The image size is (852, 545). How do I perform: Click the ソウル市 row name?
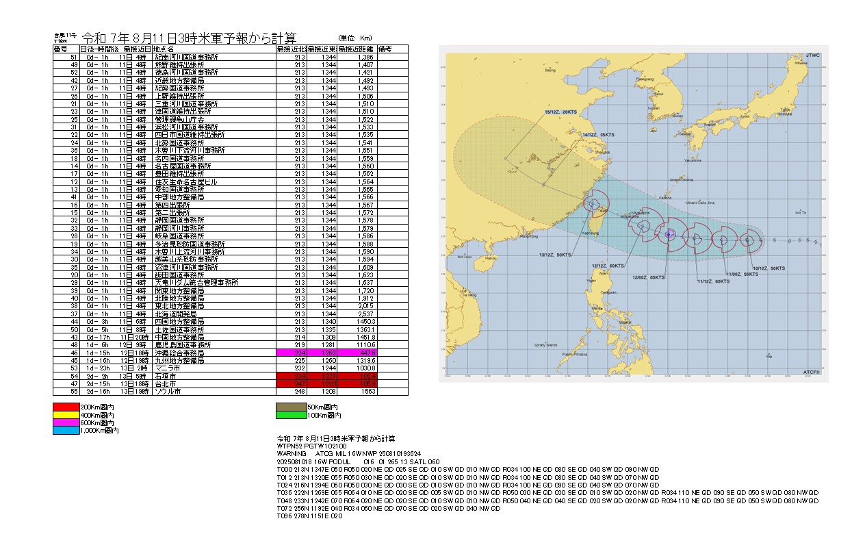(169, 391)
